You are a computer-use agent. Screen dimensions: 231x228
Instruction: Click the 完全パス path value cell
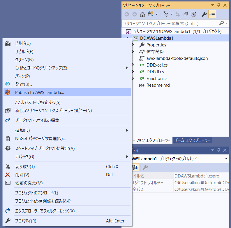point(201,189)
